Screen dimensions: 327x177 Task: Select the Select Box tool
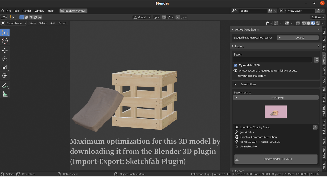(5, 33)
